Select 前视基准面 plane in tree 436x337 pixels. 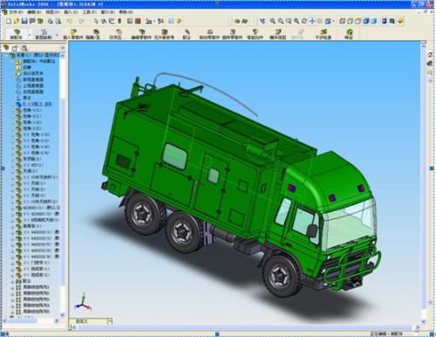33,79
